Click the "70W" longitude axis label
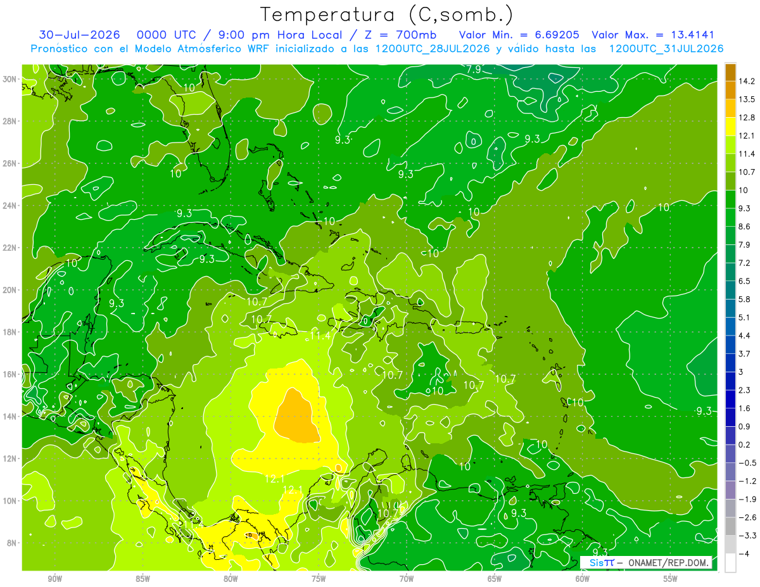The image size is (760, 587). pos(407,579)
